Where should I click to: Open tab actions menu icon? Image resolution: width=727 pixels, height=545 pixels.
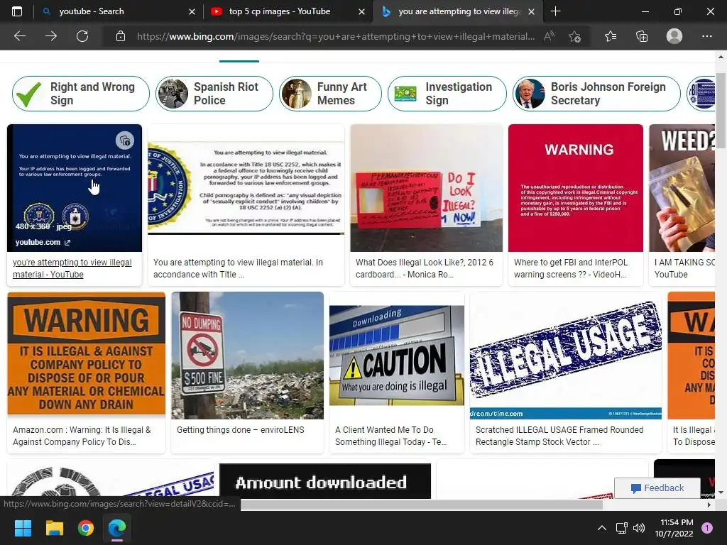17,11
